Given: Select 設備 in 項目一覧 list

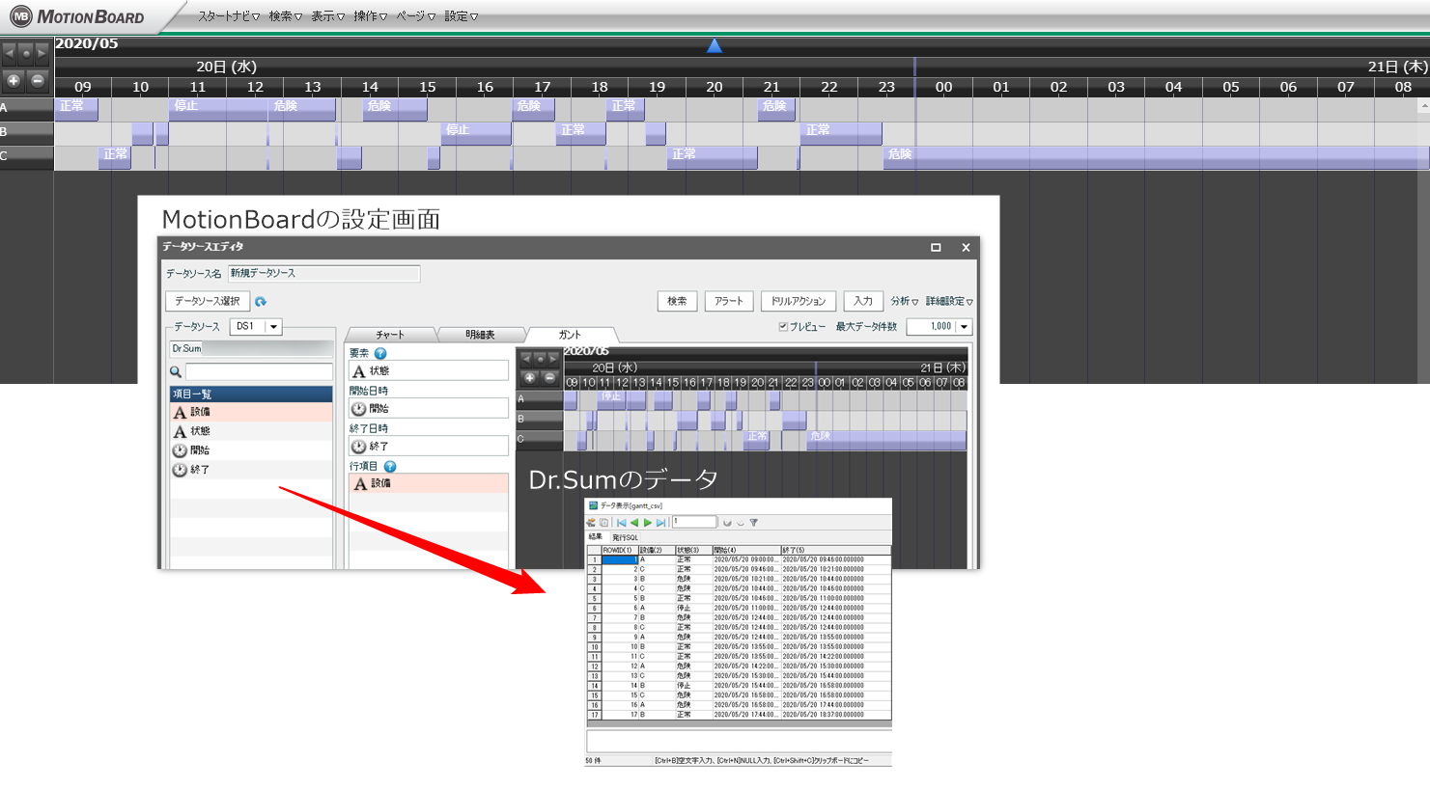Looking at the screenshot, I should [x=251, y=412].
